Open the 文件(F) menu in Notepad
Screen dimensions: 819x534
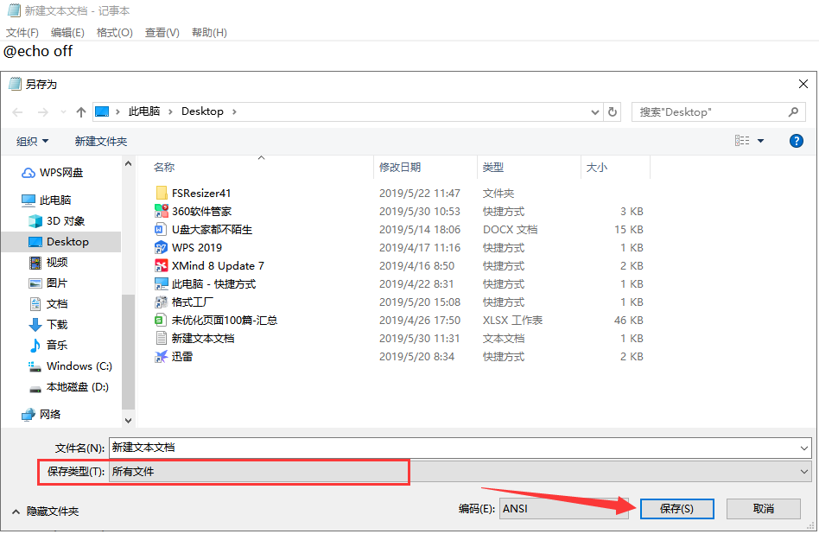22,33
